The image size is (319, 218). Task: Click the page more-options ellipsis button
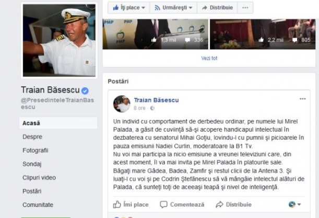coord(245,7)
